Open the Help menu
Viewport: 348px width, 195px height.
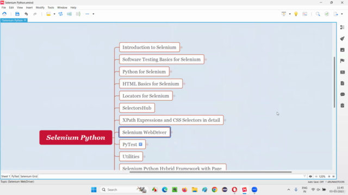click(x=73, y=8)
